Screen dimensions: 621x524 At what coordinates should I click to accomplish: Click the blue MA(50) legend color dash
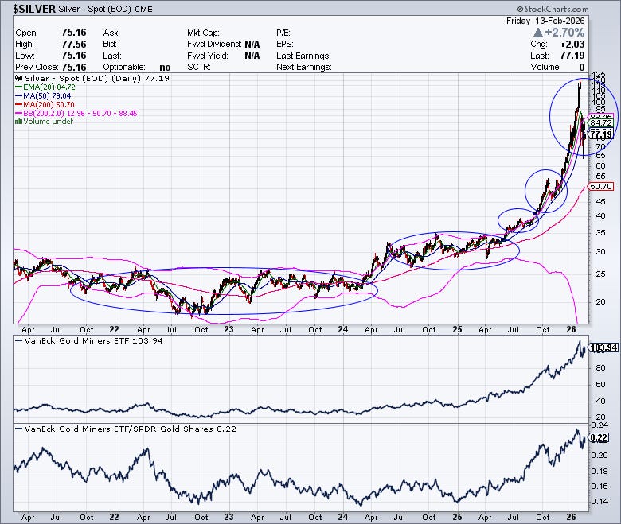tap(18, 95)
